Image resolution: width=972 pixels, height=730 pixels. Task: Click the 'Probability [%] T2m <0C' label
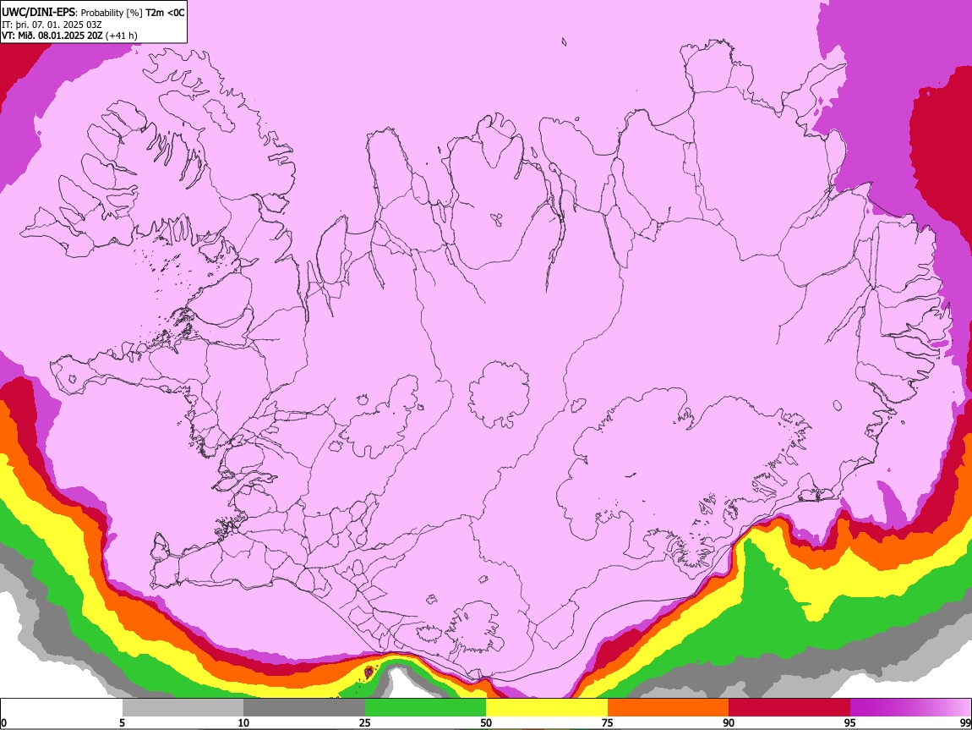click(x=133, y=13)
